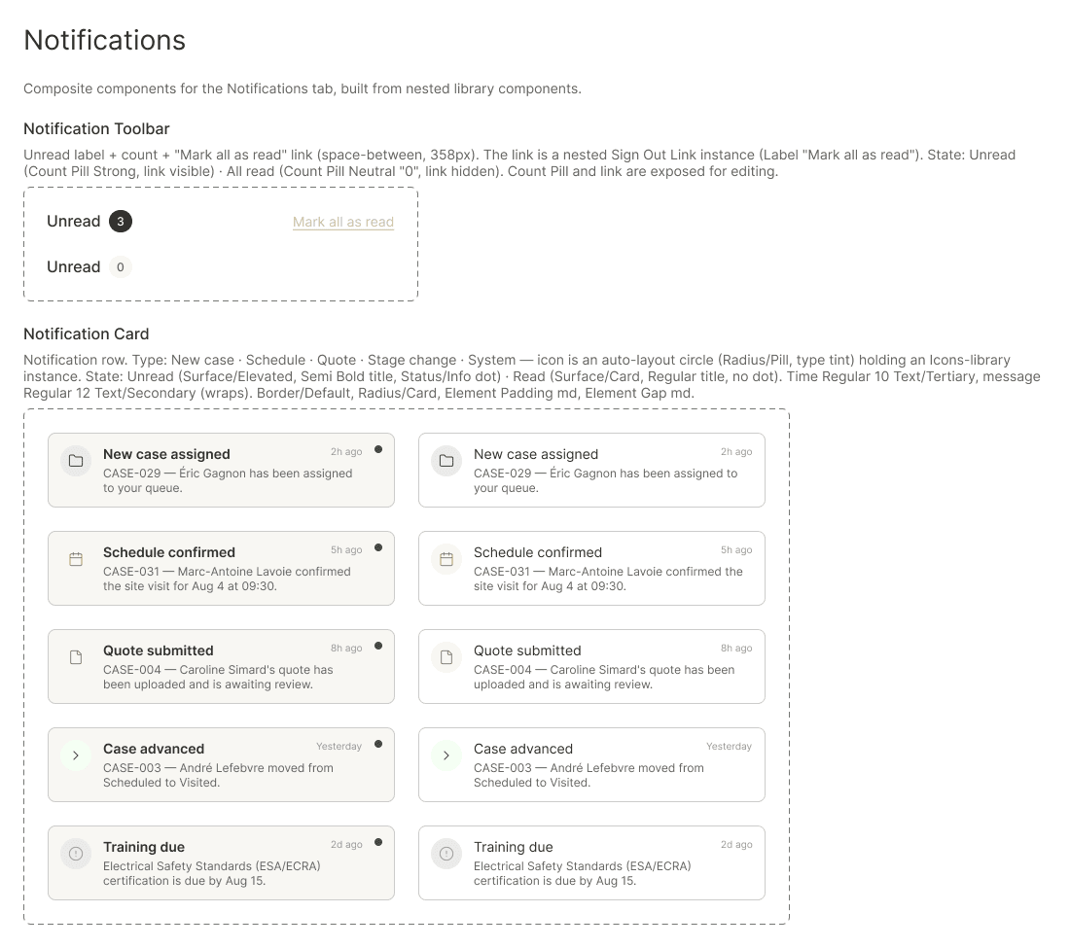Click the "Mark all as read" link

tap(343, 222)
